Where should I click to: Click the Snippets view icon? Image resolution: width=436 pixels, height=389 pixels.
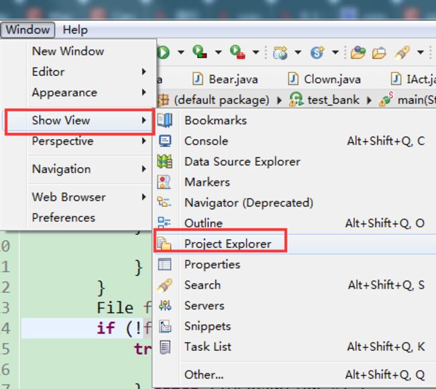pyautogui.click(x=165, y=327)
